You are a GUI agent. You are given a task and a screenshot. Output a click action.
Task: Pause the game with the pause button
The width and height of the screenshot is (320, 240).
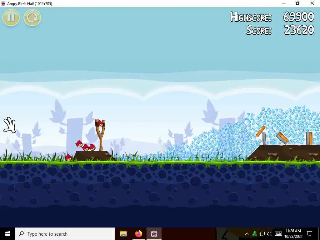(x=11, y=18)
